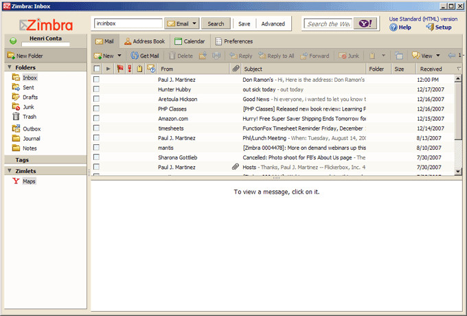Click the in:inbox search field
This screenshot has width=467, height=316.
pos(128,23)
